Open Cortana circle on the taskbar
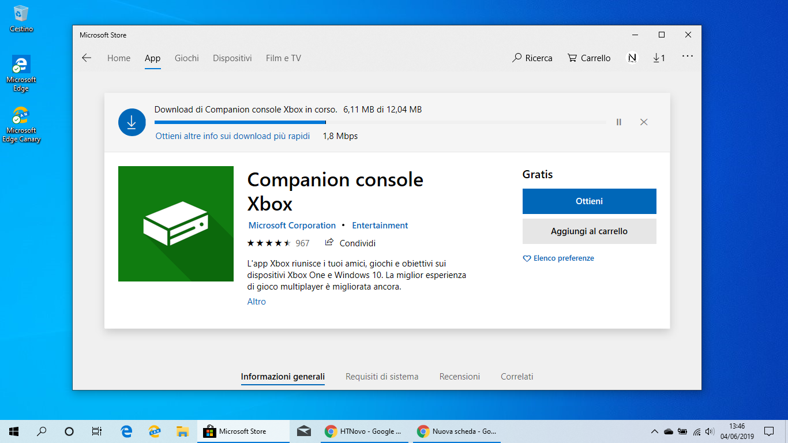This screenshot has height=443, width=788. (x=69, y=431)
